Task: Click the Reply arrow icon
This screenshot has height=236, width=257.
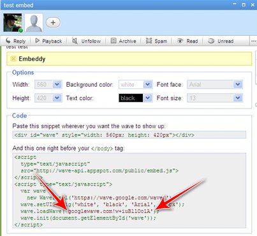Action: point(8,41)
